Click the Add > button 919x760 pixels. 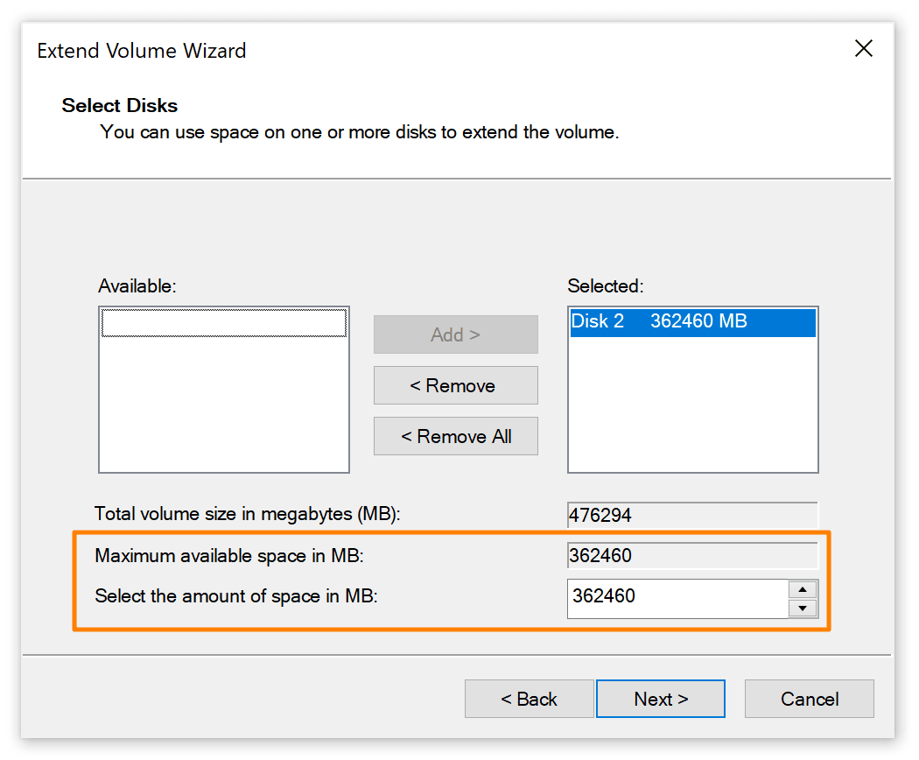click(x=455, y=334)
